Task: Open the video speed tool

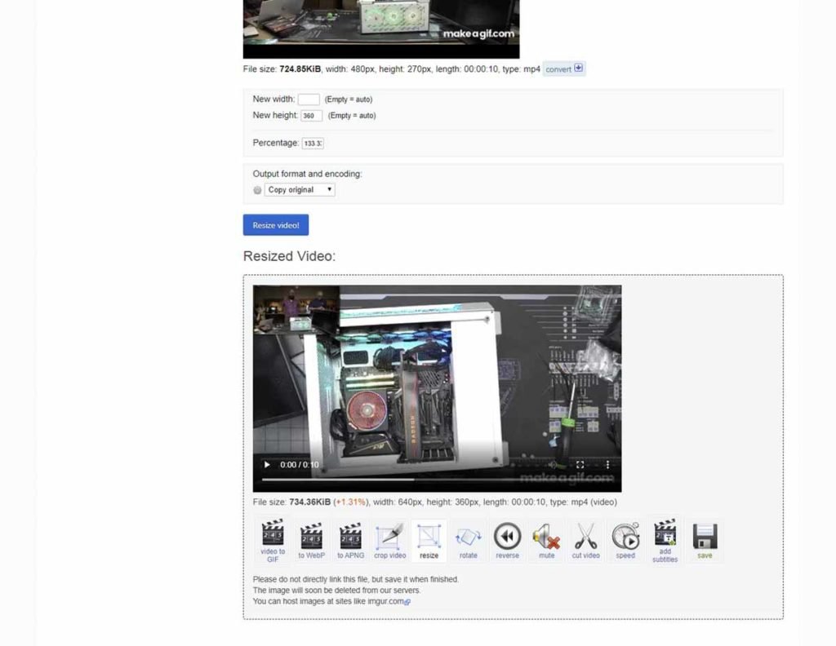Action: [625, 540]
